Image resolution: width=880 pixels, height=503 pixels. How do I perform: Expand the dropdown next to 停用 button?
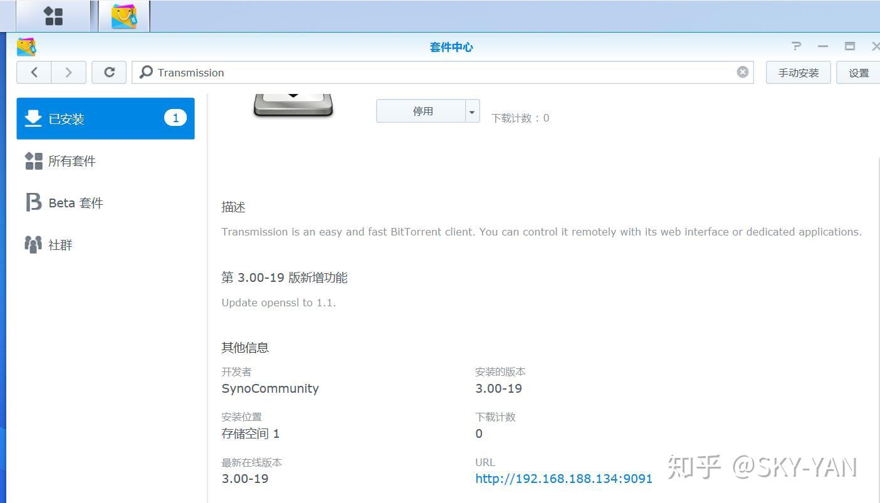click(x=471, y=111)
